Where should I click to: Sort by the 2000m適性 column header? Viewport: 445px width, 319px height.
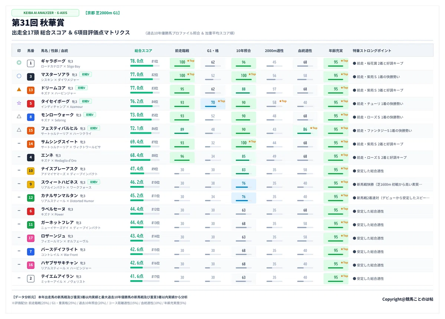[x=274, y=51]
